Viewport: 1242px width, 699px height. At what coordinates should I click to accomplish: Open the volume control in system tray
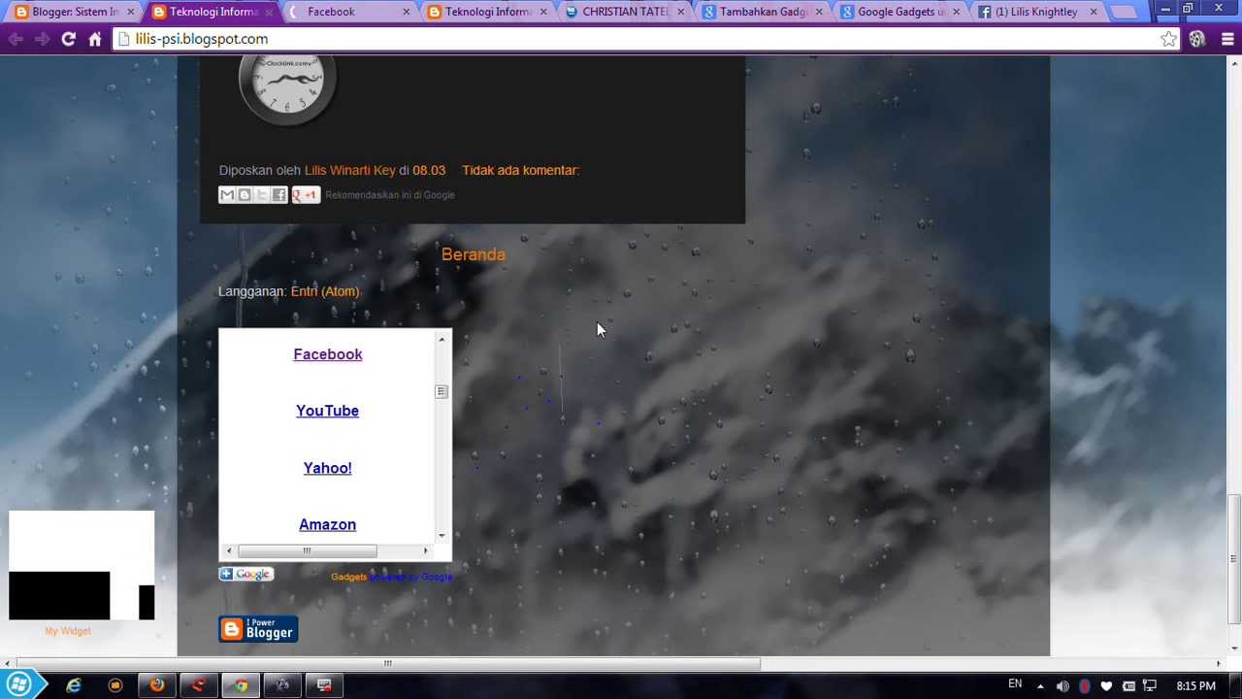click(x=1062, y=686)
